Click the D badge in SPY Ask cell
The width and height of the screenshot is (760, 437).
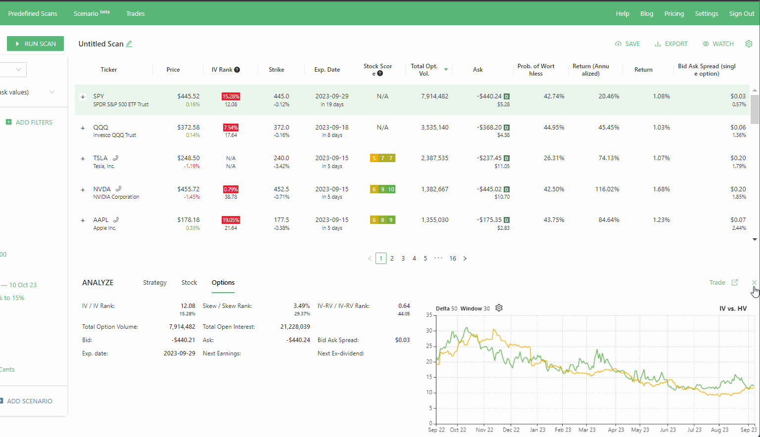pos(507,96)
